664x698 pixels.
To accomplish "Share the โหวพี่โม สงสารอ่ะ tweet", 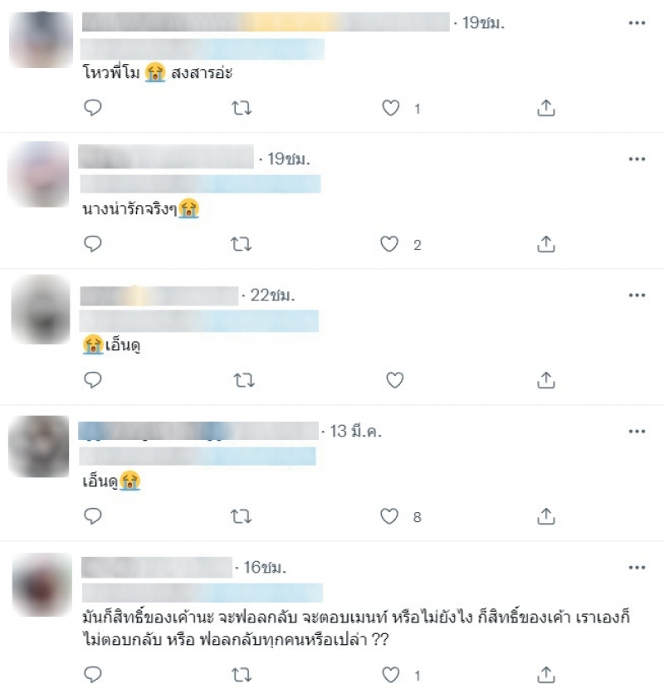I will 546,108.
